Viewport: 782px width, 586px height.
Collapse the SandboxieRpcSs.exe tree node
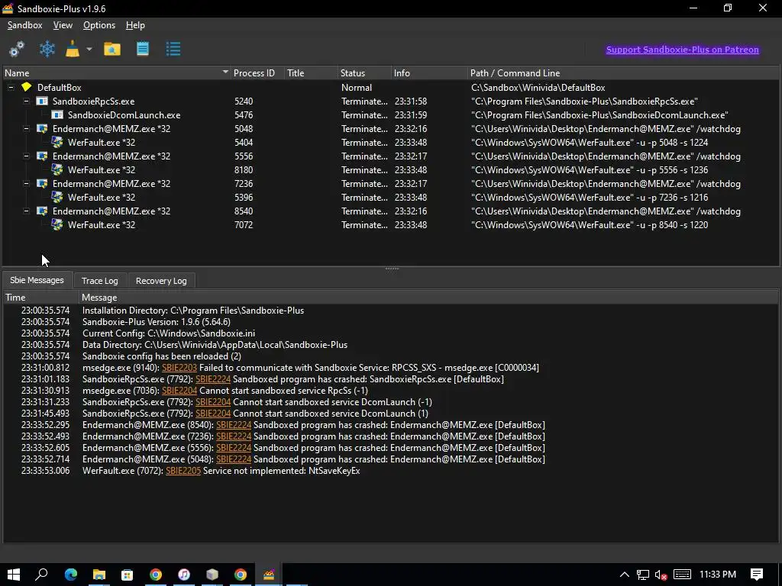tap(27, 101)
